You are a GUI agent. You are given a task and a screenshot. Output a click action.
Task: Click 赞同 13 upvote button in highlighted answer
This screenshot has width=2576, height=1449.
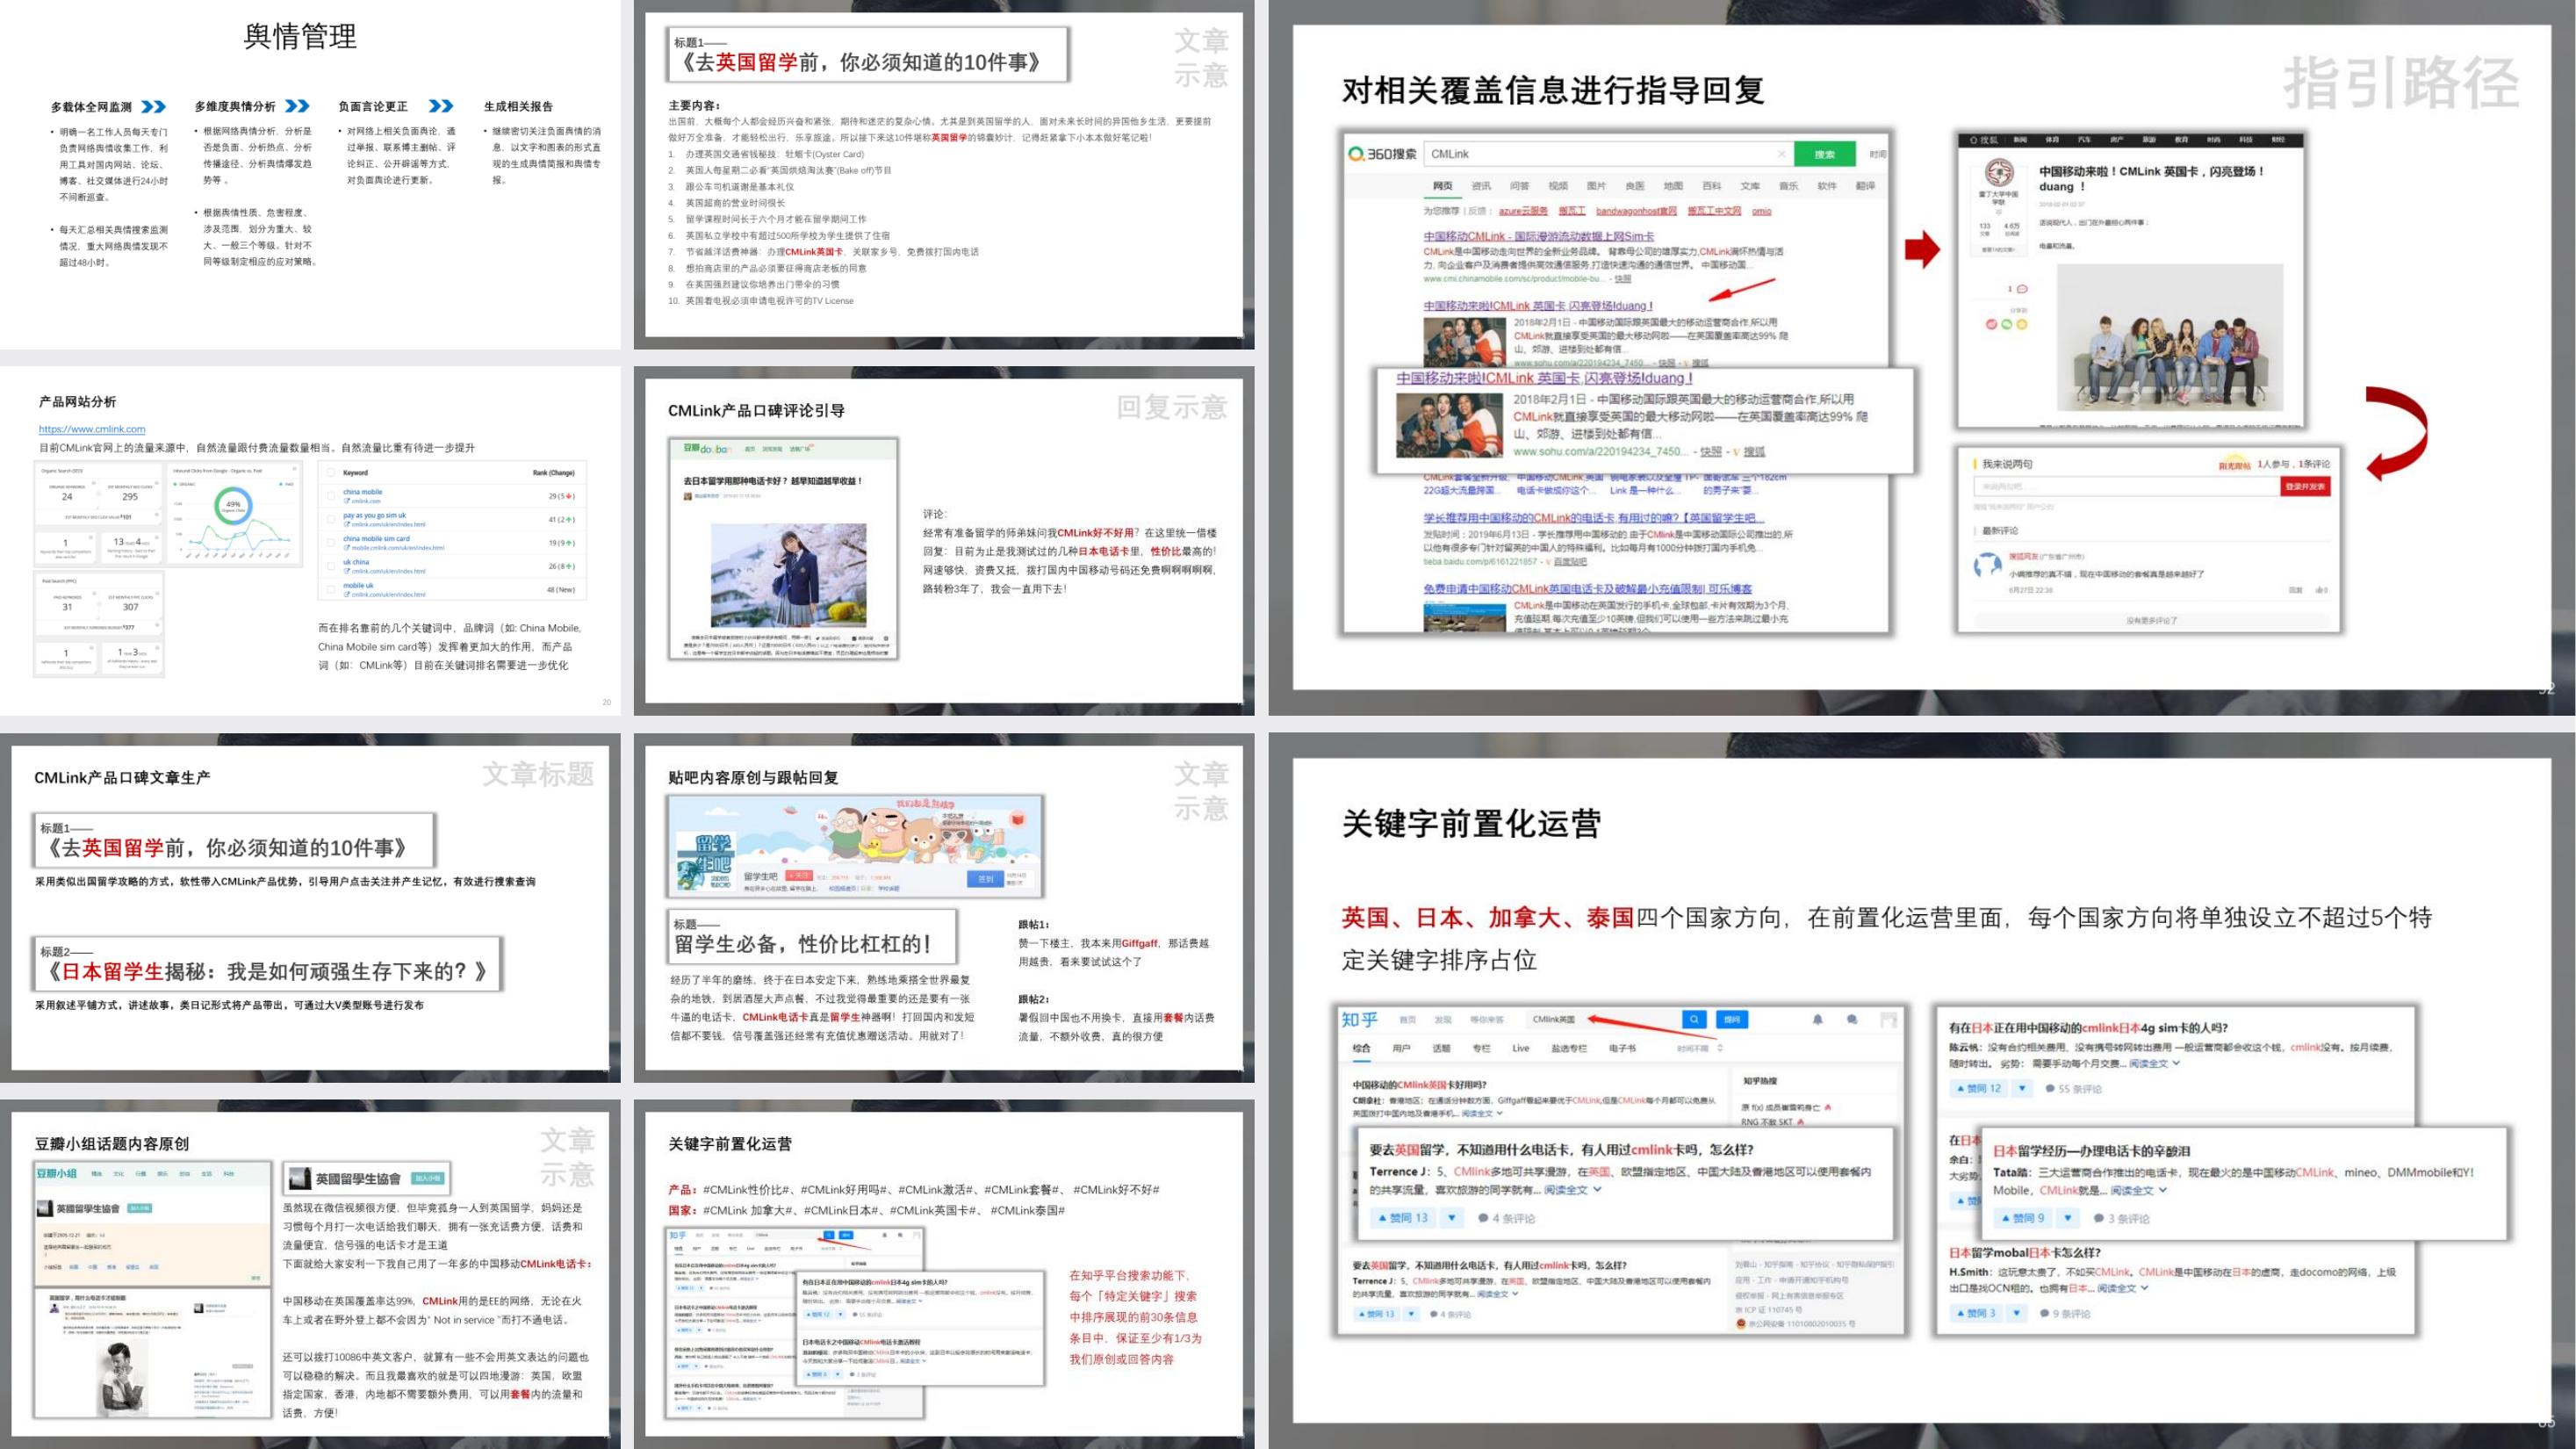pyautogui.click(x=1402, y=1218)
